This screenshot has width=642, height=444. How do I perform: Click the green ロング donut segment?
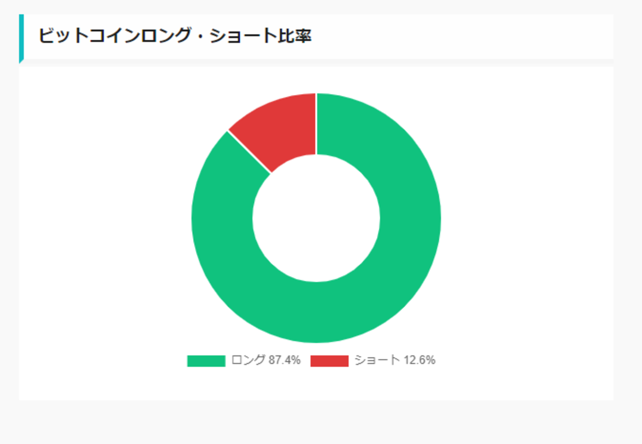click(x=371, y=297)
